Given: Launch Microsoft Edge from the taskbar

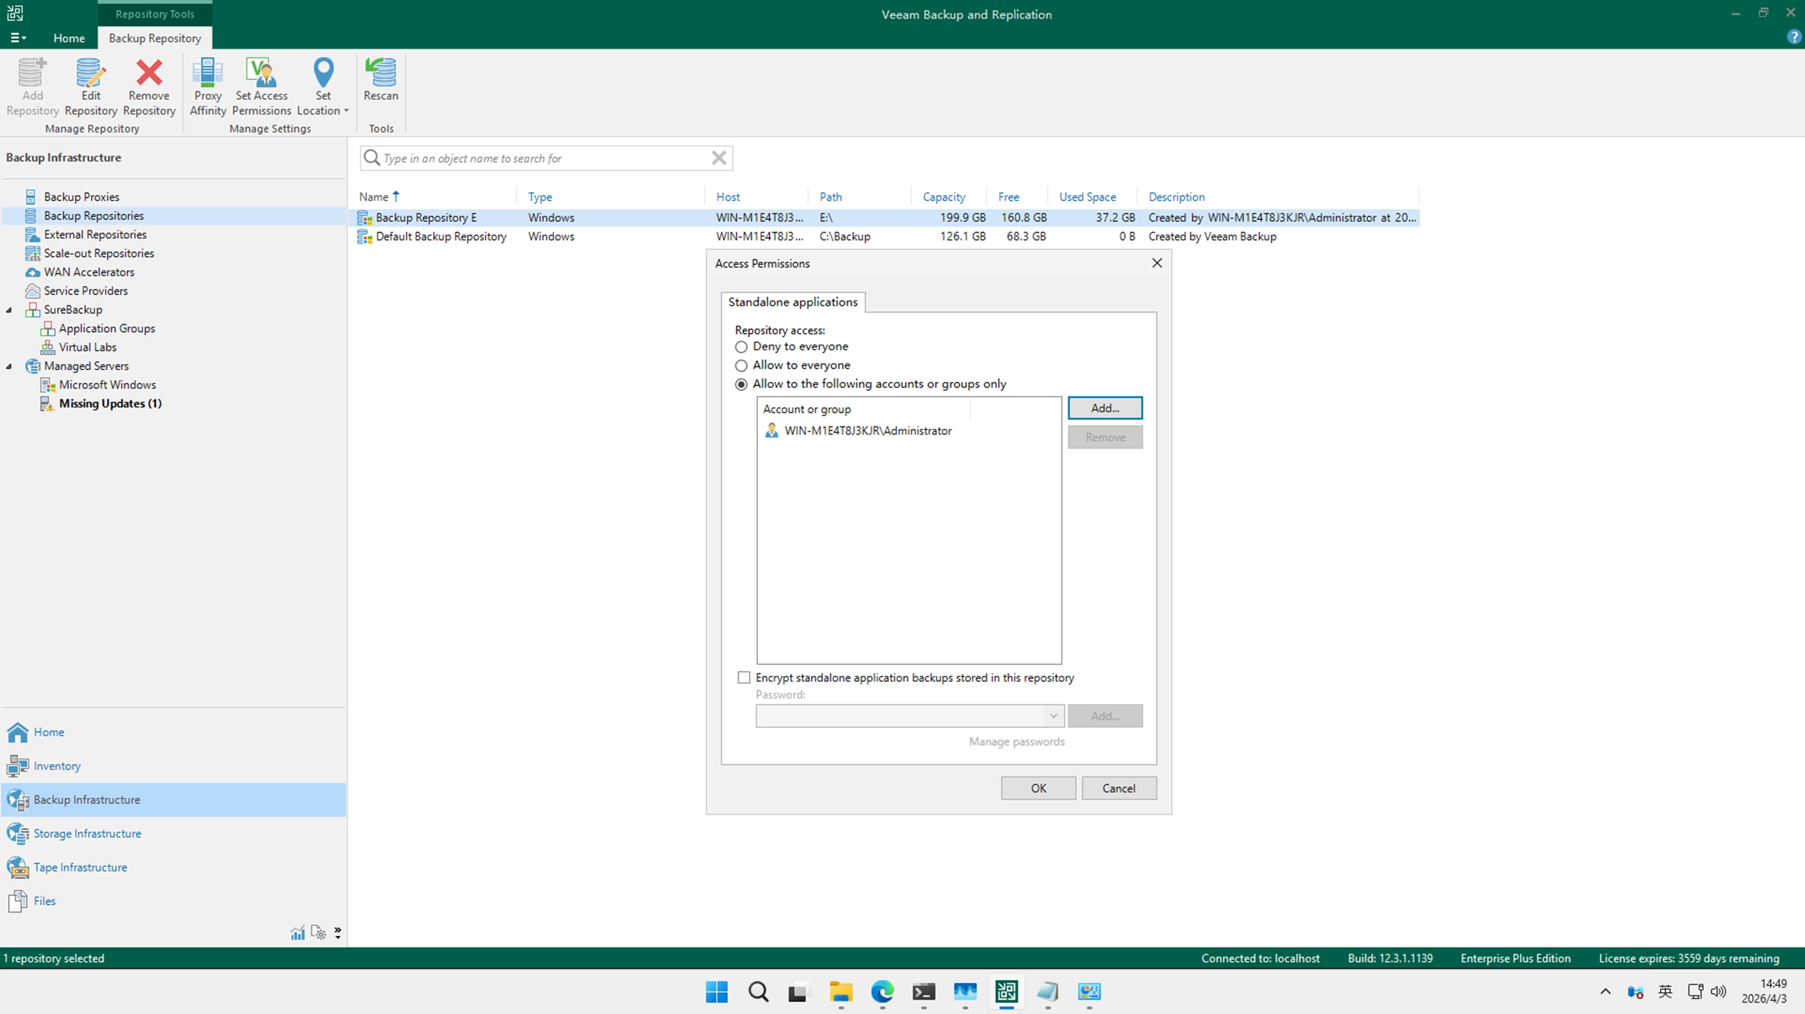Looking at the screenshot, I should 881,992.
